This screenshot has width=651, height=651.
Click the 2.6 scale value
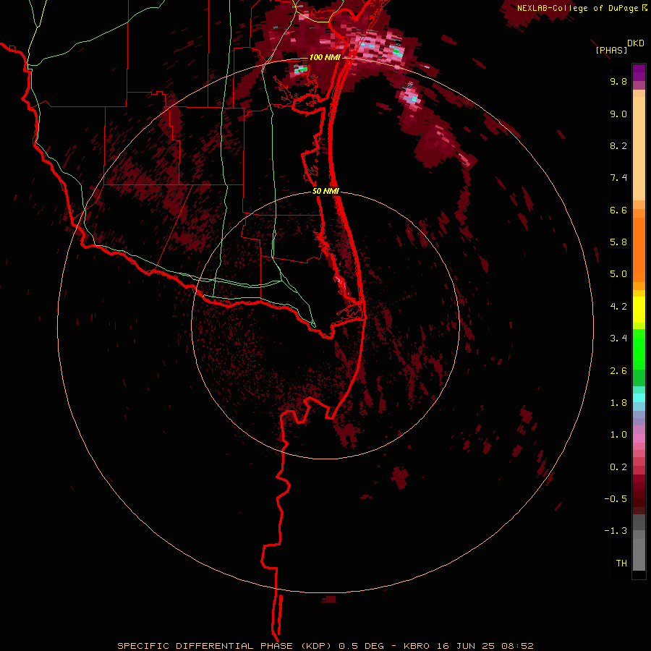[x=618, y=371]
